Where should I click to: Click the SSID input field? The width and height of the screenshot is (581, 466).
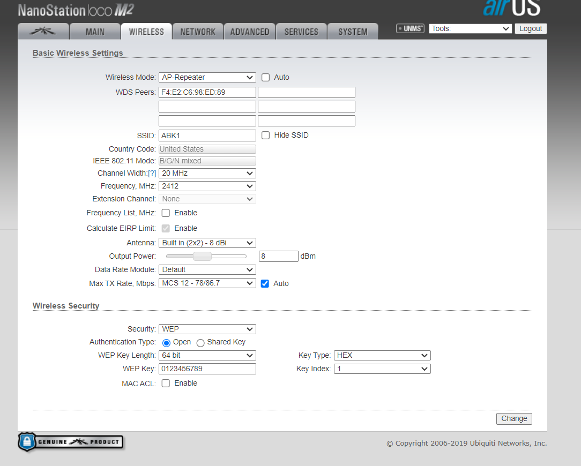(207, 136)
